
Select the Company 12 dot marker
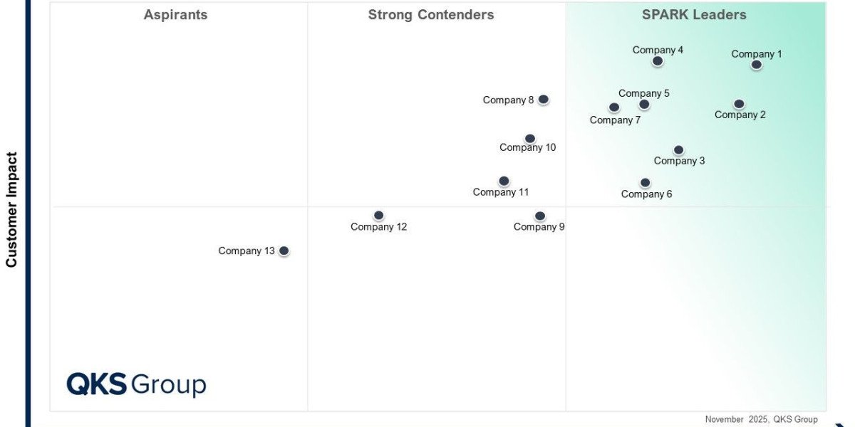[x=378, y=216]
